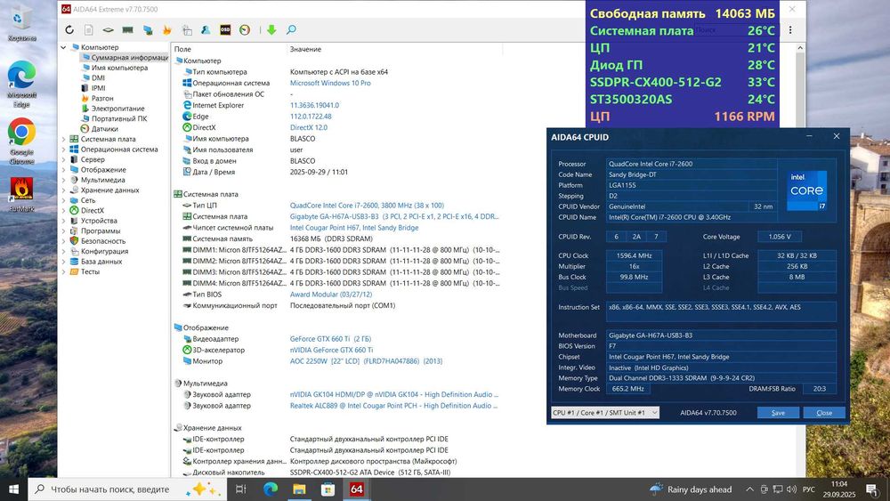Open the gauge sensor panel toolbar icon
890x501 pixels.
(x=245, y=30)
